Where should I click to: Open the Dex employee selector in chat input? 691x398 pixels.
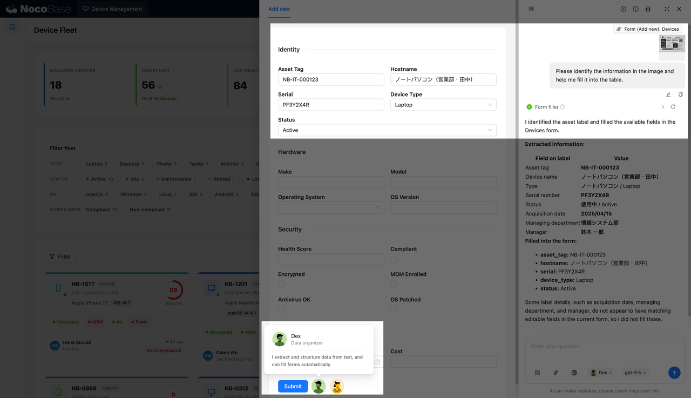(x=601, y=373)
